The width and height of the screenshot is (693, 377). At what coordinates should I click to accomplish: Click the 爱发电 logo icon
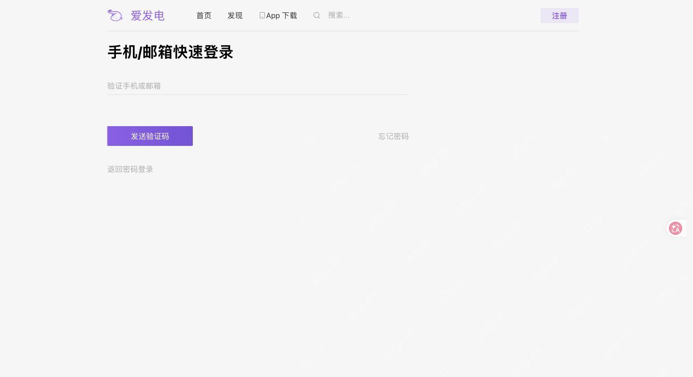115,16
